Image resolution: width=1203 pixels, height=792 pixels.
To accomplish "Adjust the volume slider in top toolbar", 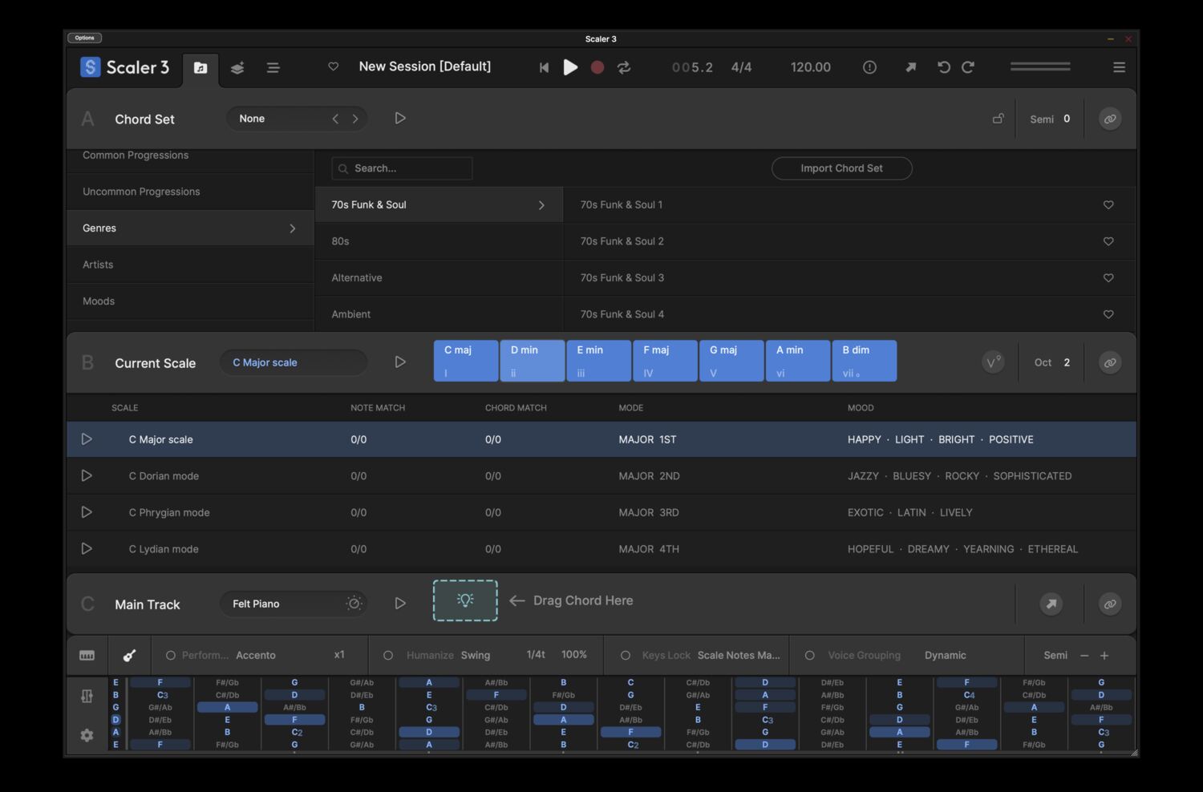I will point(1040,67).
